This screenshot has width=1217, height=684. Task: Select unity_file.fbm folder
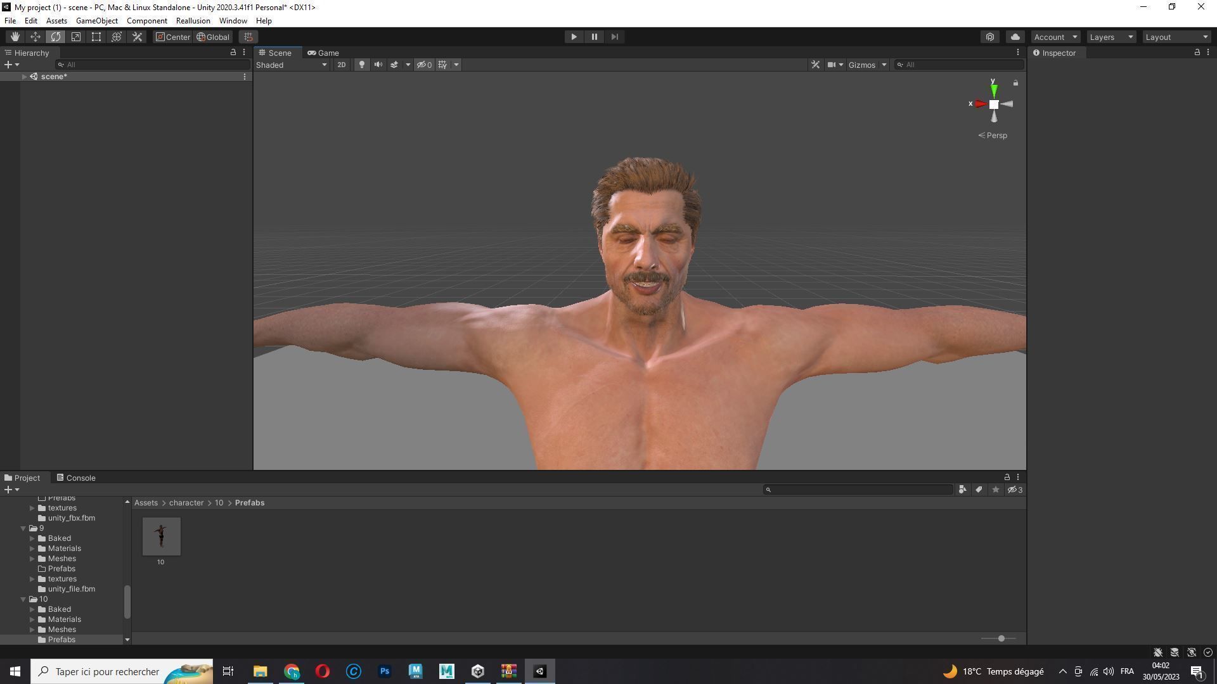(x=66, y=589)
